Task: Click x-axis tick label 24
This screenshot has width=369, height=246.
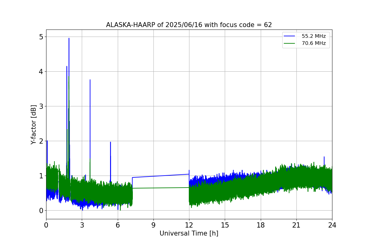Action: pos(332,225)
